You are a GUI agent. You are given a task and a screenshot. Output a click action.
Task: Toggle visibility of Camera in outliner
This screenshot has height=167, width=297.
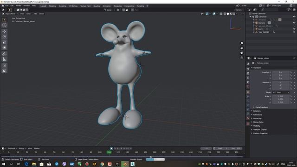294,23
